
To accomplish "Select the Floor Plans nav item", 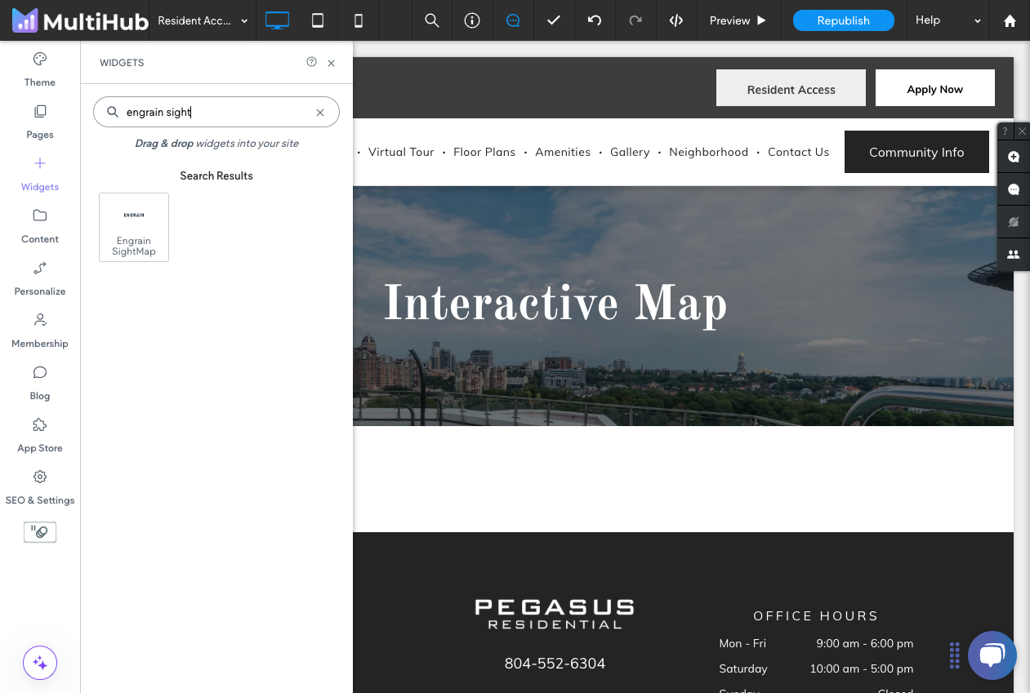I will pos(484,152).
